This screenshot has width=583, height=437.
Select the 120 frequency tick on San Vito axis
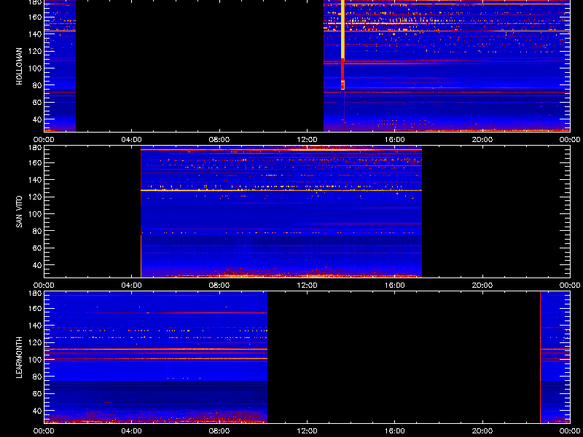pos(35,197)
